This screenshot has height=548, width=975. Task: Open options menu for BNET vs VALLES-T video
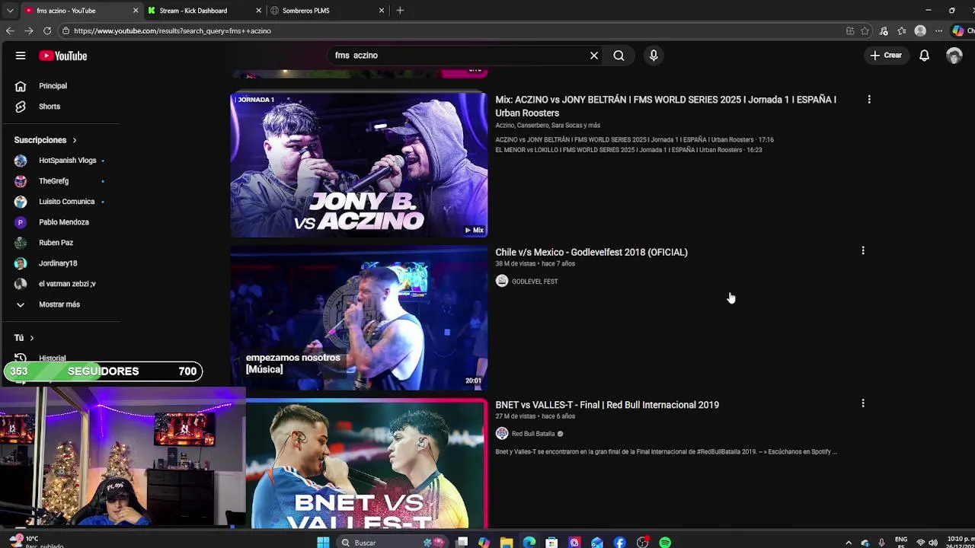[x=863, y=403]
